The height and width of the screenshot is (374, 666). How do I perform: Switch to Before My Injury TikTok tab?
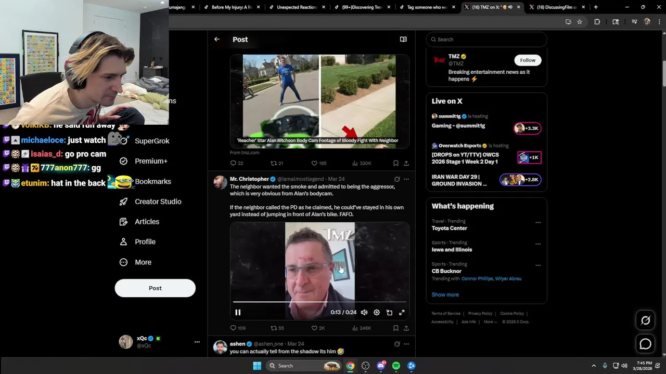[x=232, y=7]
